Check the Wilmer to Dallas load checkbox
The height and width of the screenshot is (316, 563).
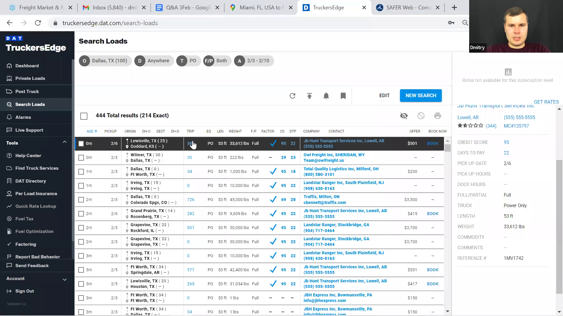pos(81,158)
